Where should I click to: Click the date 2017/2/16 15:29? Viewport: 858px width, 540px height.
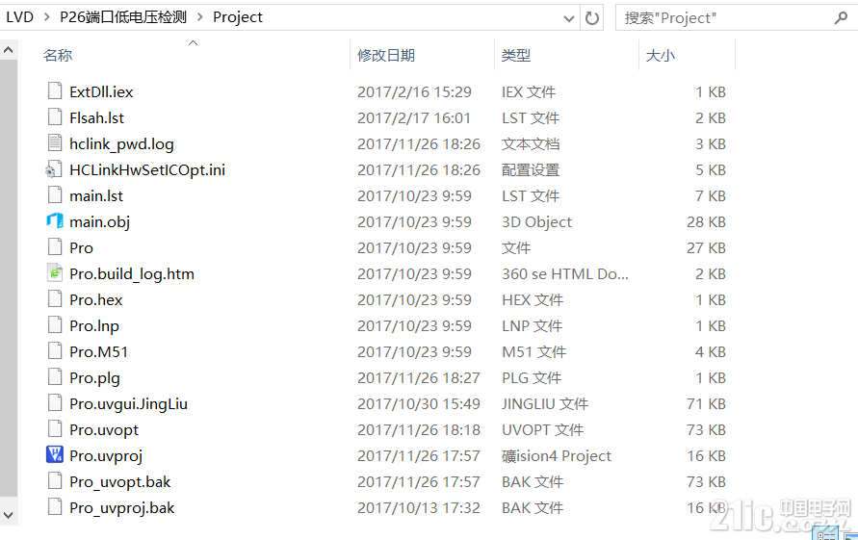tap(414, 91)
